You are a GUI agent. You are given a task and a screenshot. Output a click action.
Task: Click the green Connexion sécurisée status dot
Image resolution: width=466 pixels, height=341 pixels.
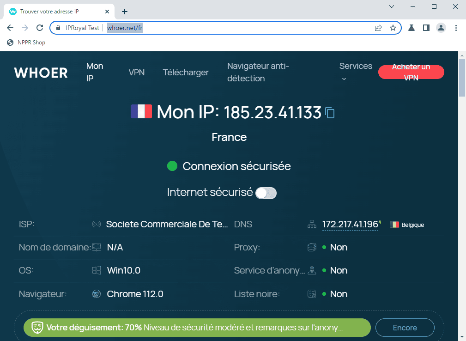(x=172, y=166)
